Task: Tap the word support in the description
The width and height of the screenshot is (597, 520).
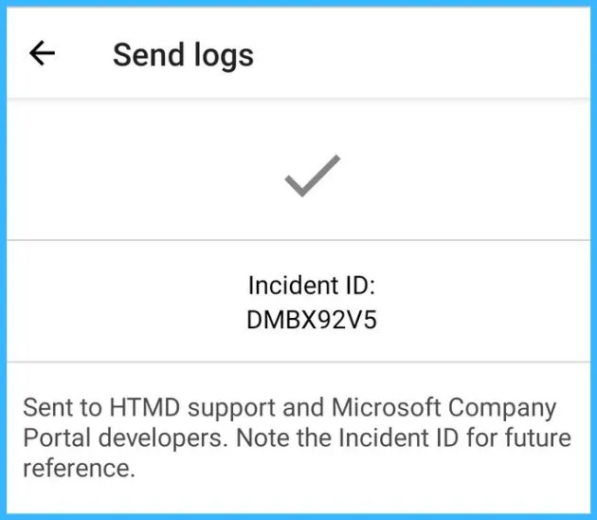Action: point(231,409)
